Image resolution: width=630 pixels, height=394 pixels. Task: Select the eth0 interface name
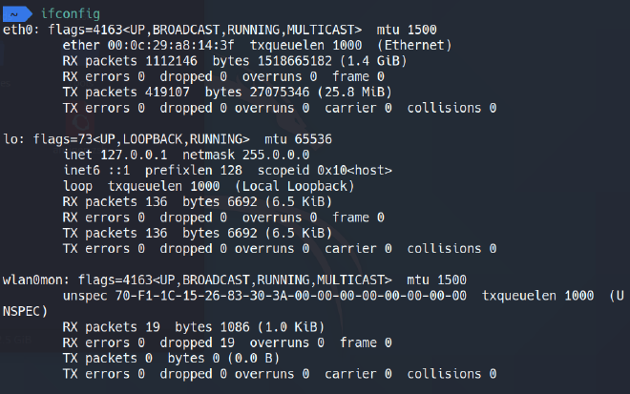click(16, 29)
